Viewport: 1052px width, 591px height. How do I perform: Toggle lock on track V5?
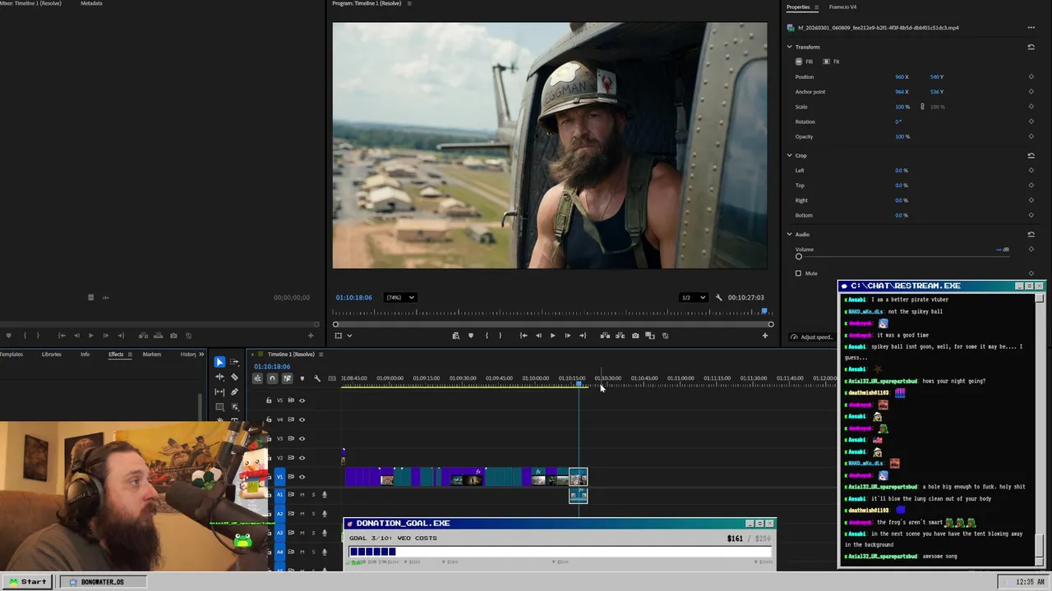(x=269, y=401)
